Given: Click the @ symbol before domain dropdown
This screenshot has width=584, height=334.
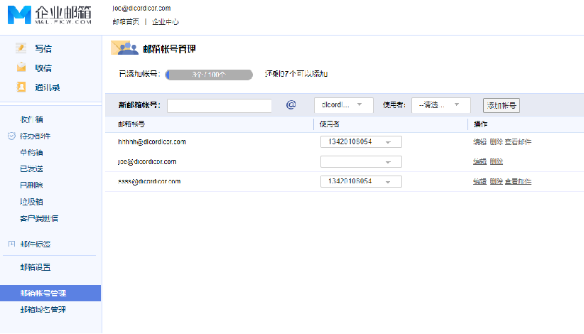Looking at the screenshot, I should 291,104.
